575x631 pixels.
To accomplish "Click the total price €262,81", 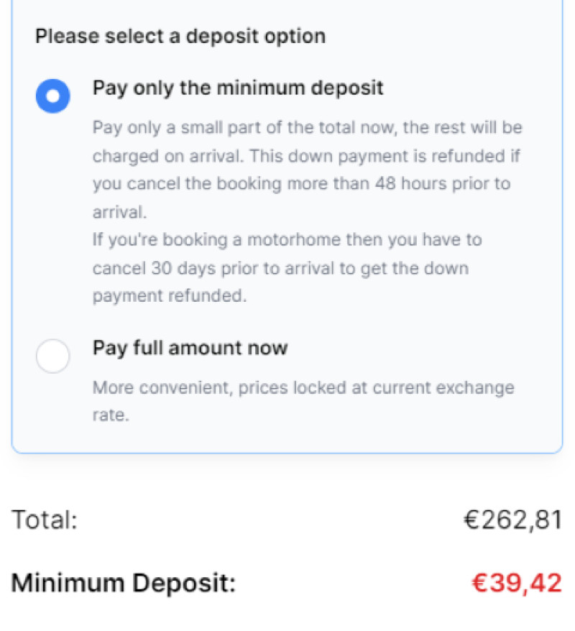I will [x=512, y=520].
